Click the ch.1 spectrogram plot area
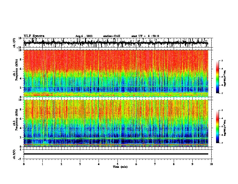Screen dimensions: 238x184 116,73
